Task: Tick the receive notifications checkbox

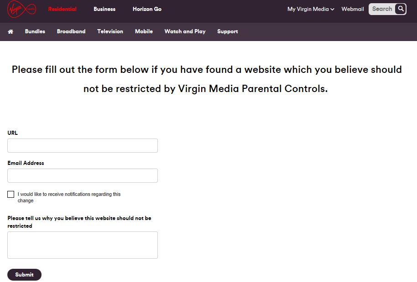Action: 10,195
